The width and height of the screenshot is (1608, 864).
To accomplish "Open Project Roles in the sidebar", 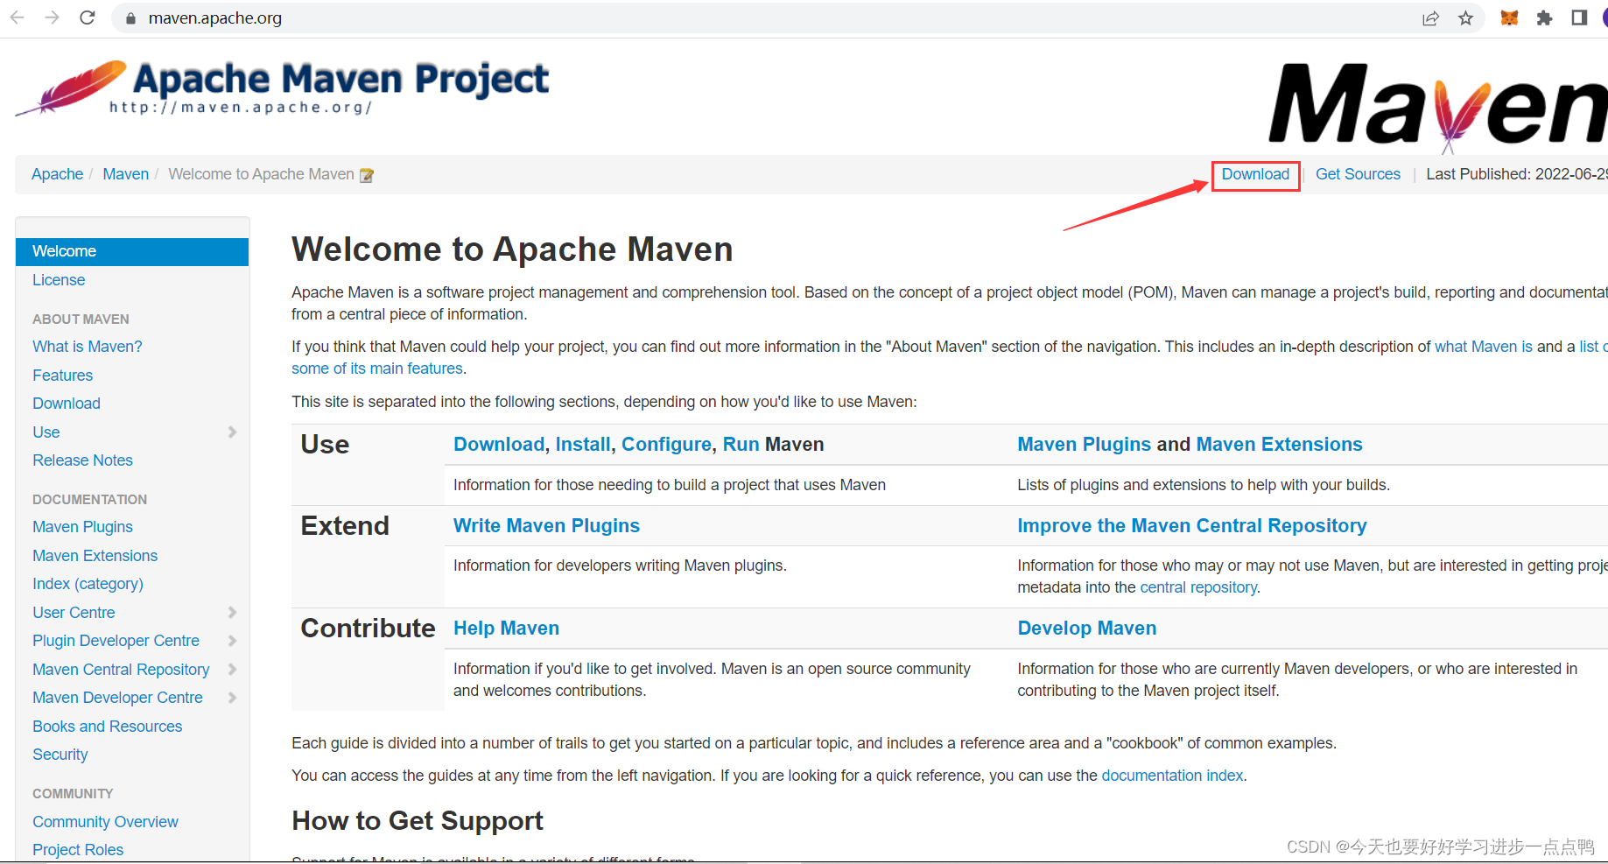I will point(78,850).
